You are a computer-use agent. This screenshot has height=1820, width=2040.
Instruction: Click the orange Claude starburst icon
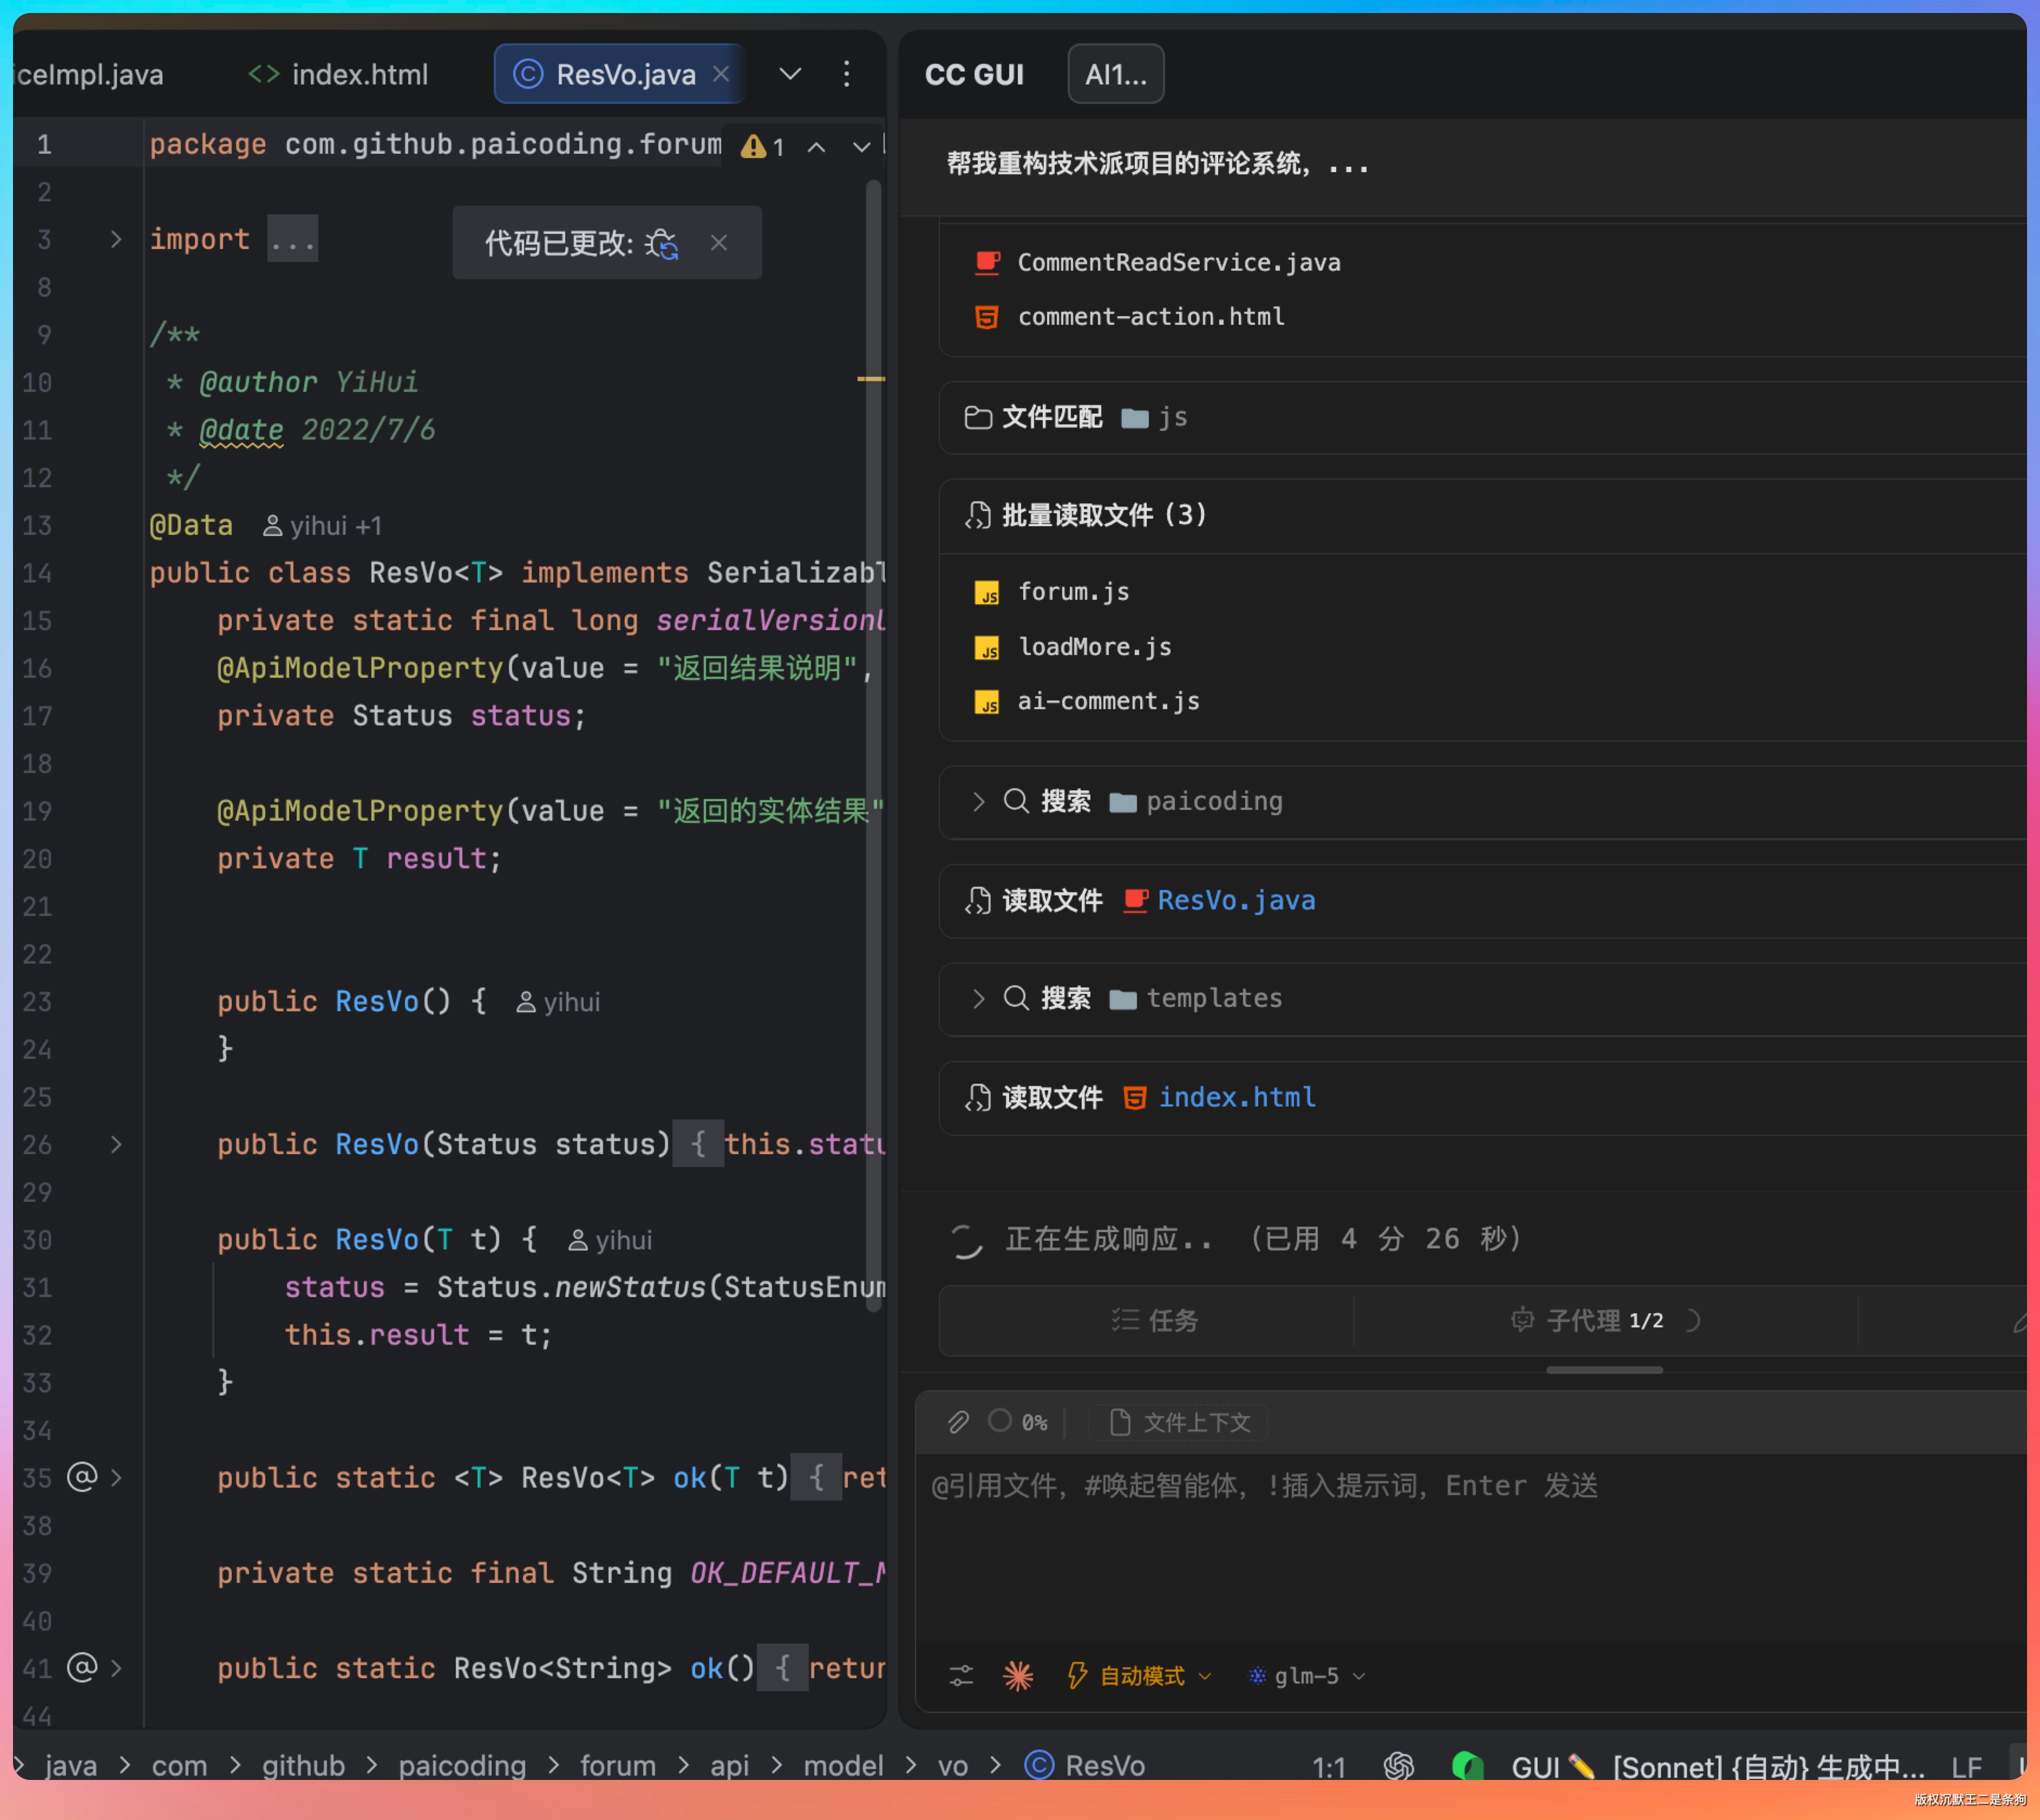click(1018, 1676)
